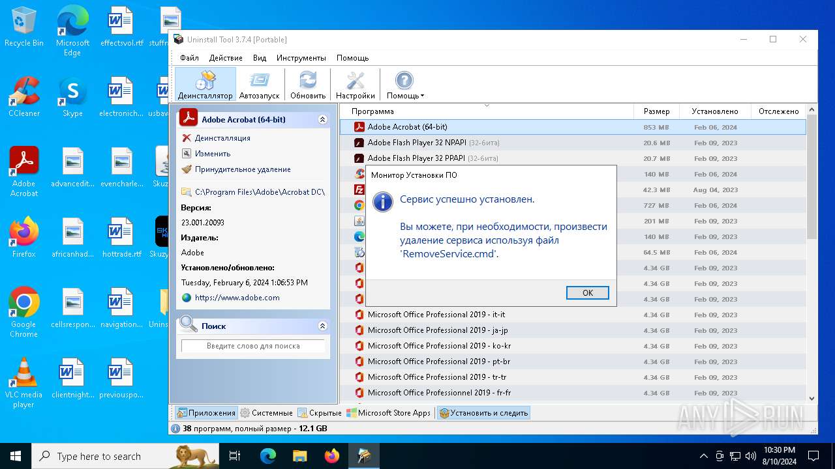Screen dimensions: 835x469
Task: Select Microsoft Office Professional 2019 - ja-jp row
Action: tap(573, 330)
